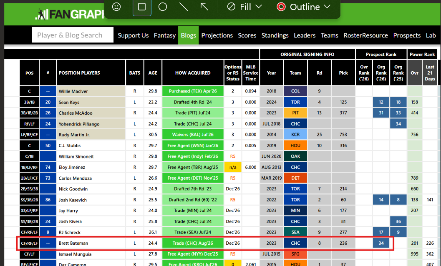Click 'Free Agent (TBR) Aug'25' cell
The height and width of the screenshot is (266, 441).
click(193, 167)
